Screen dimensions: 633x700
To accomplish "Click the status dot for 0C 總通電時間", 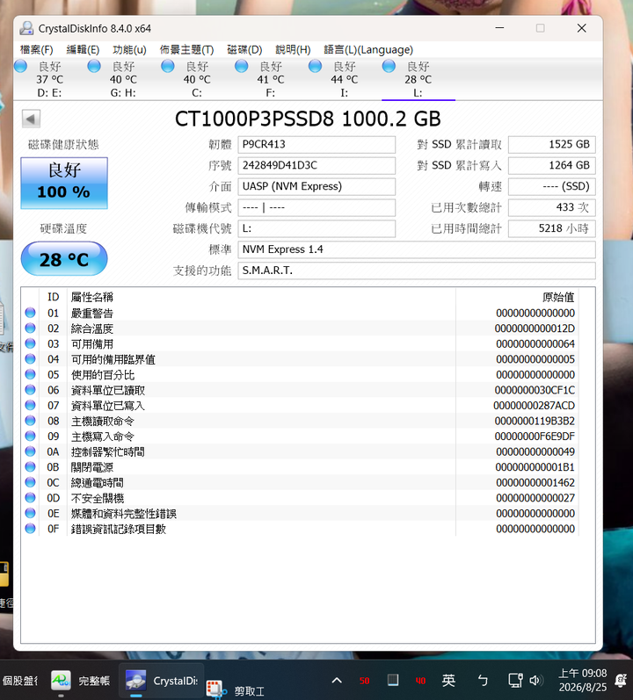I will coord(31,482).
